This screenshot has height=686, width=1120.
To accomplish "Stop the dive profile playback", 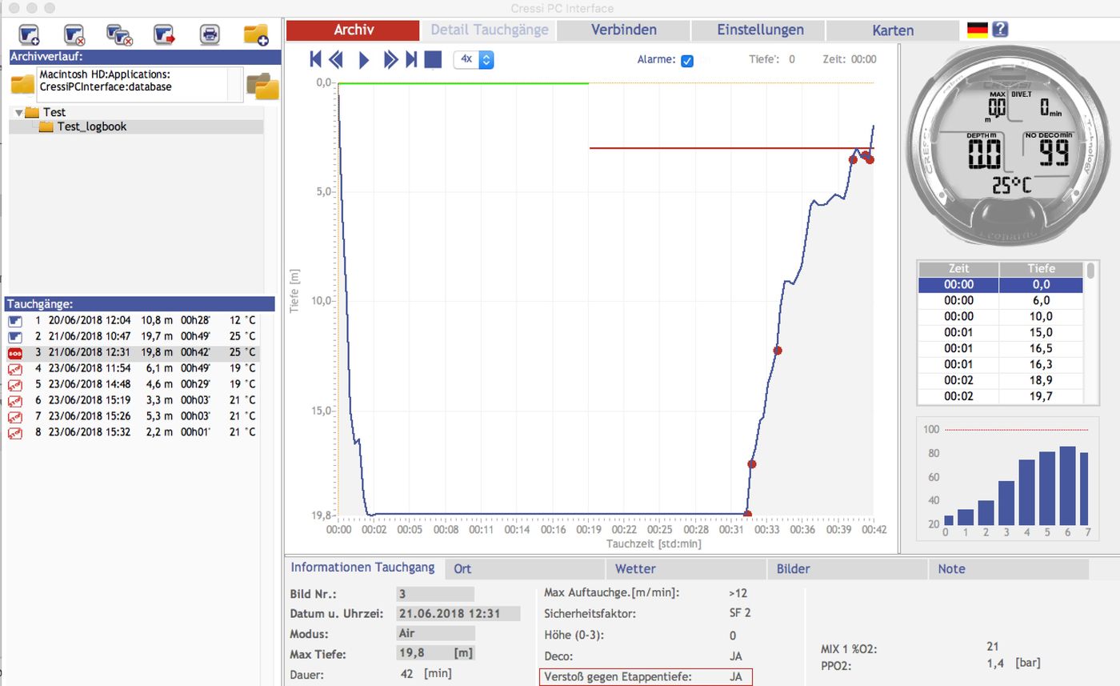I will [x=433, y=59].
